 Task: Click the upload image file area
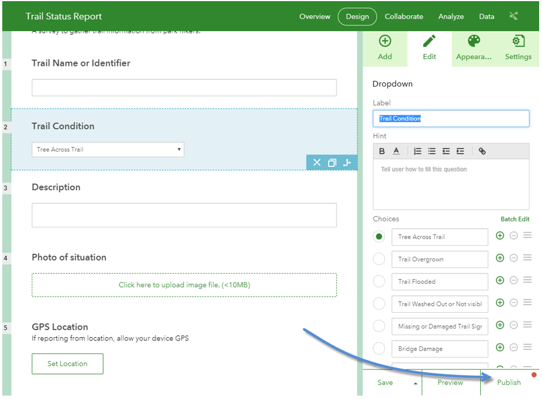coord(184,285)
